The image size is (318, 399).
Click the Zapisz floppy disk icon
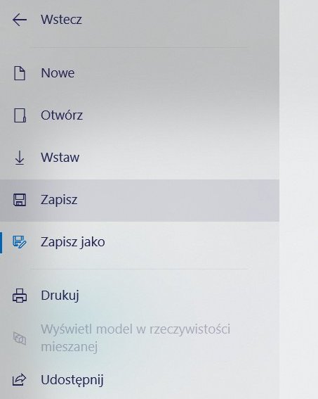tap(20, 200)
